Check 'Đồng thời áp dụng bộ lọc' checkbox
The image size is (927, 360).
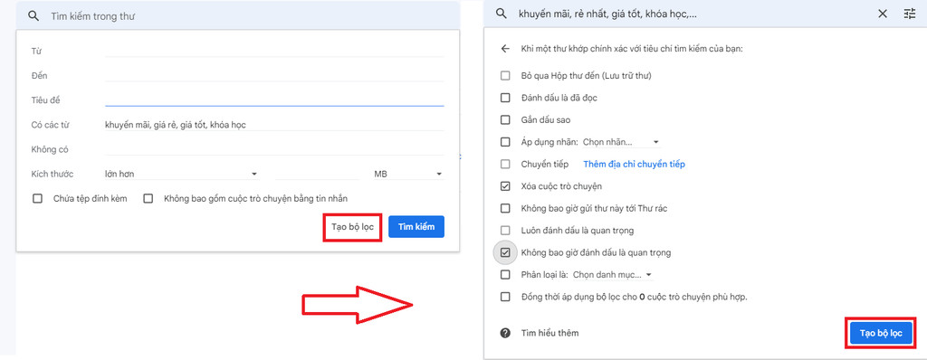click(505, 297)
